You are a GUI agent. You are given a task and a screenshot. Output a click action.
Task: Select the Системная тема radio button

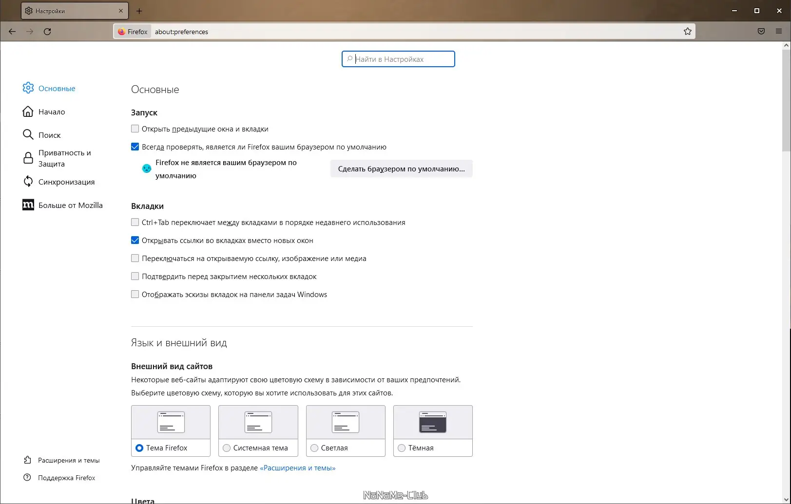227,448
